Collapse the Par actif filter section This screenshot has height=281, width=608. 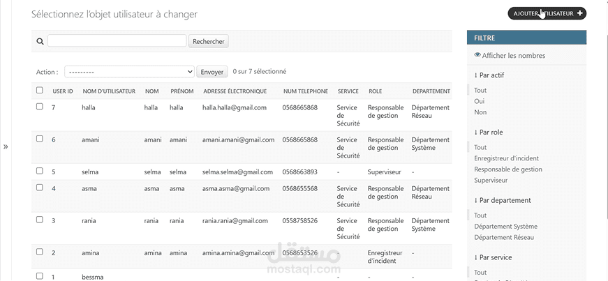[x=489, y=75]
